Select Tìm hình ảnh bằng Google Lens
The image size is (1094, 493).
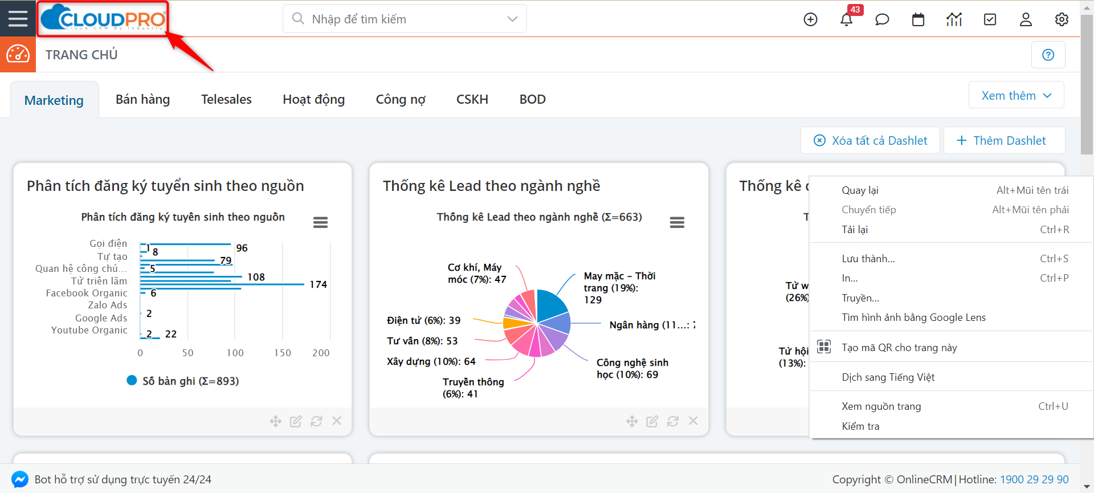951,317
